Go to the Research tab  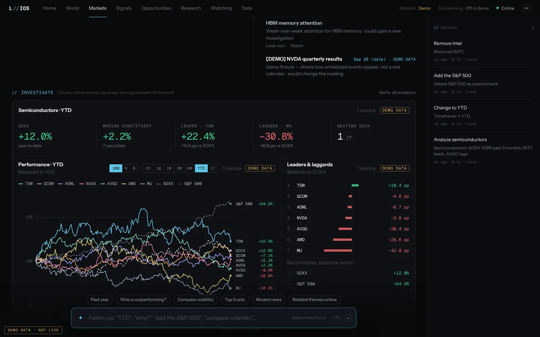tap(191, 8)
